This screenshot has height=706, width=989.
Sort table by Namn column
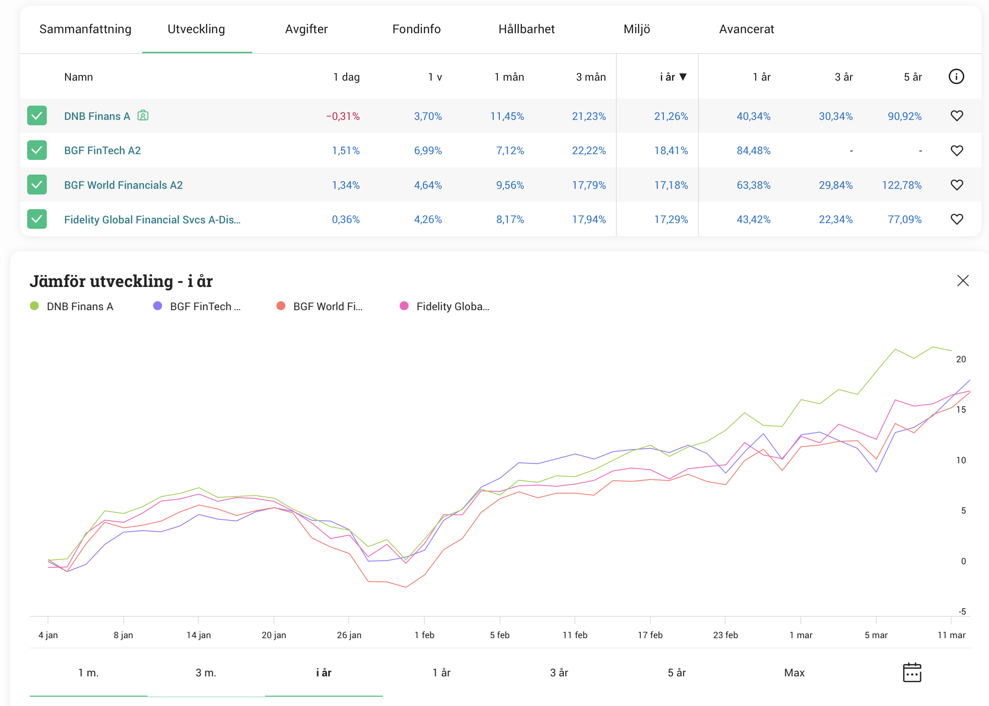tap(78, 77)
